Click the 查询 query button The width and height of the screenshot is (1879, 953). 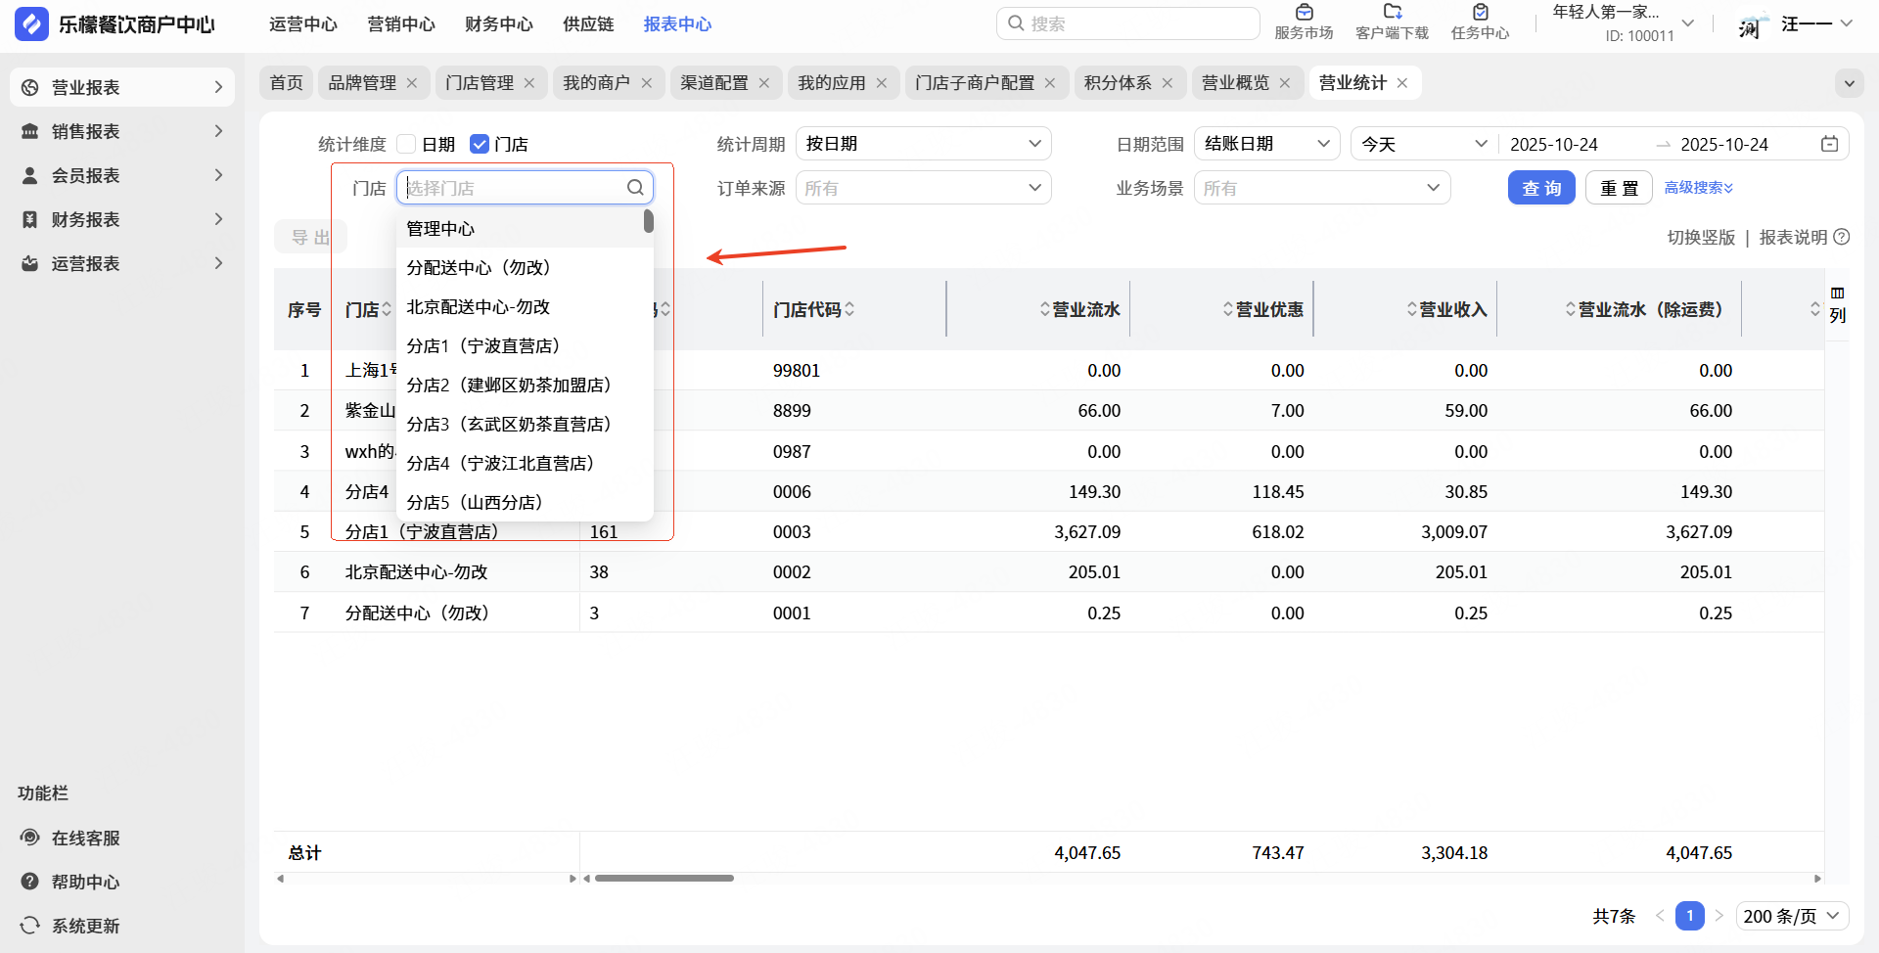(x=1540, y=188)
